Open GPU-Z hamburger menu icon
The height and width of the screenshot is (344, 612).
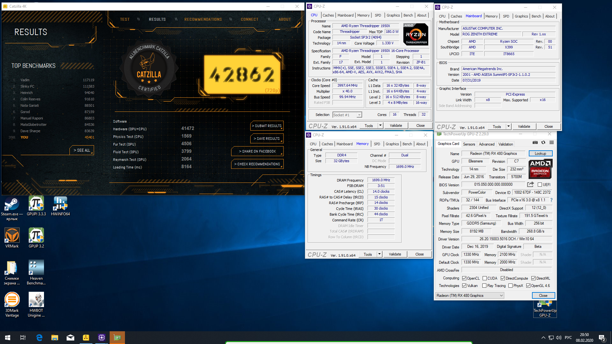[551, 142]
